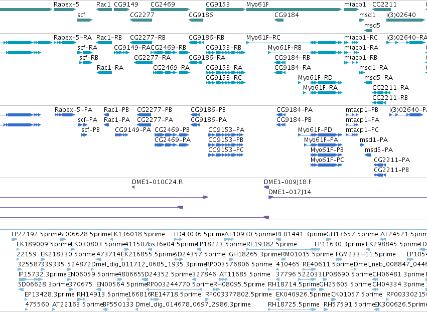The image size is (427, 312).
Task: Click the DME1-010C24.R clone label
Action: coord(157,182)
